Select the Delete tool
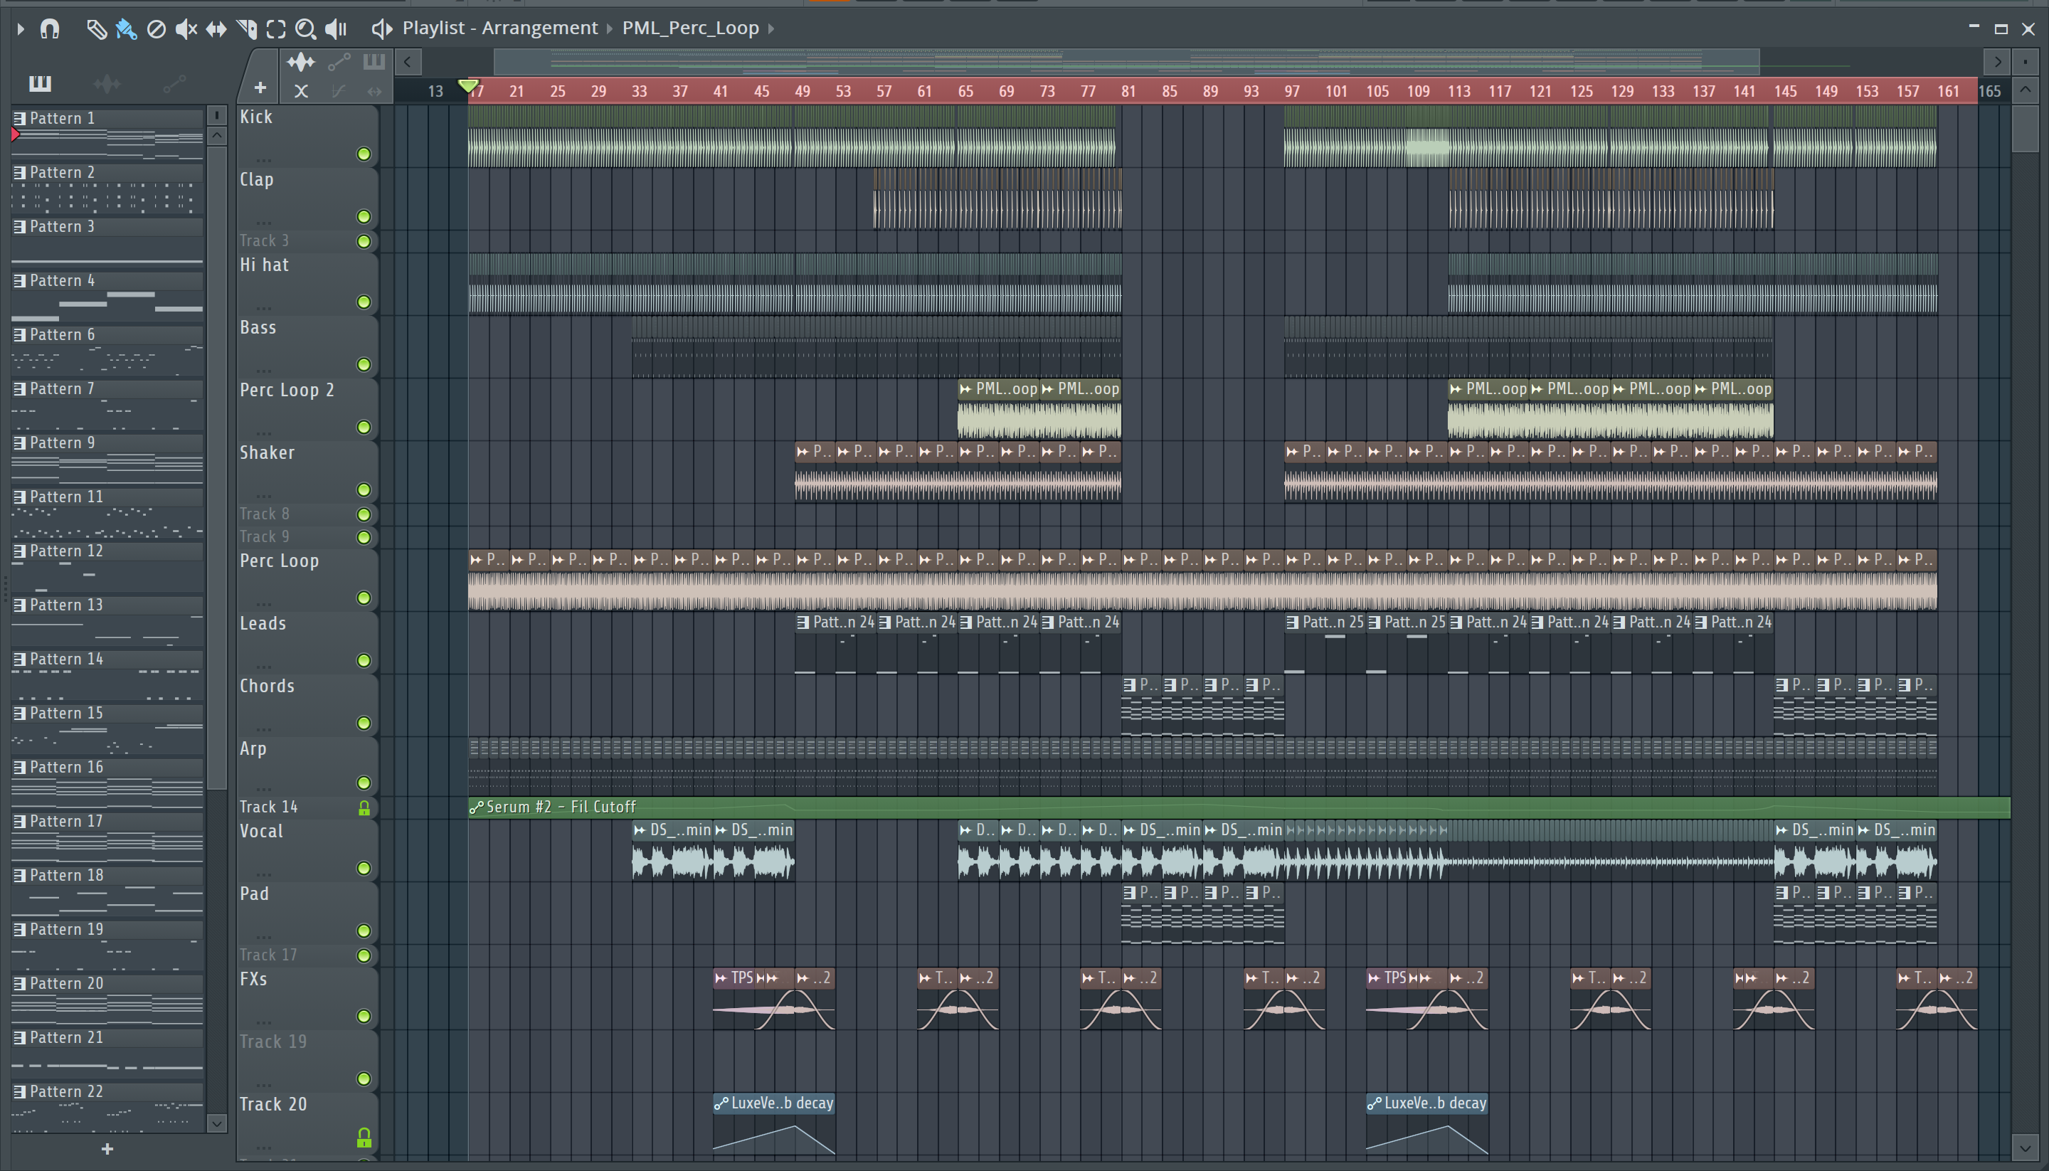Viewport: 2049px width, 1171px height. click(156, 29)
